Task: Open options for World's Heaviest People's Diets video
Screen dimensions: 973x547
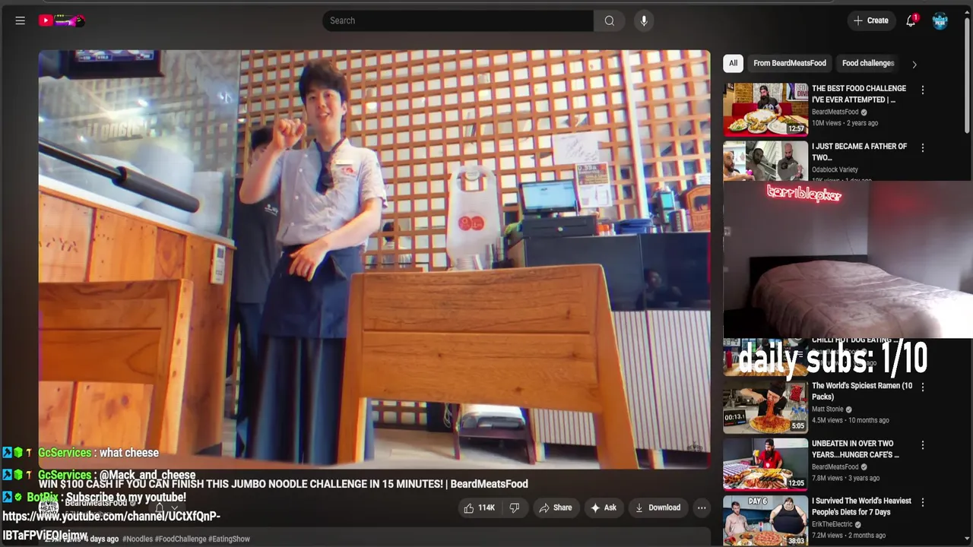Action: [923, 502]
